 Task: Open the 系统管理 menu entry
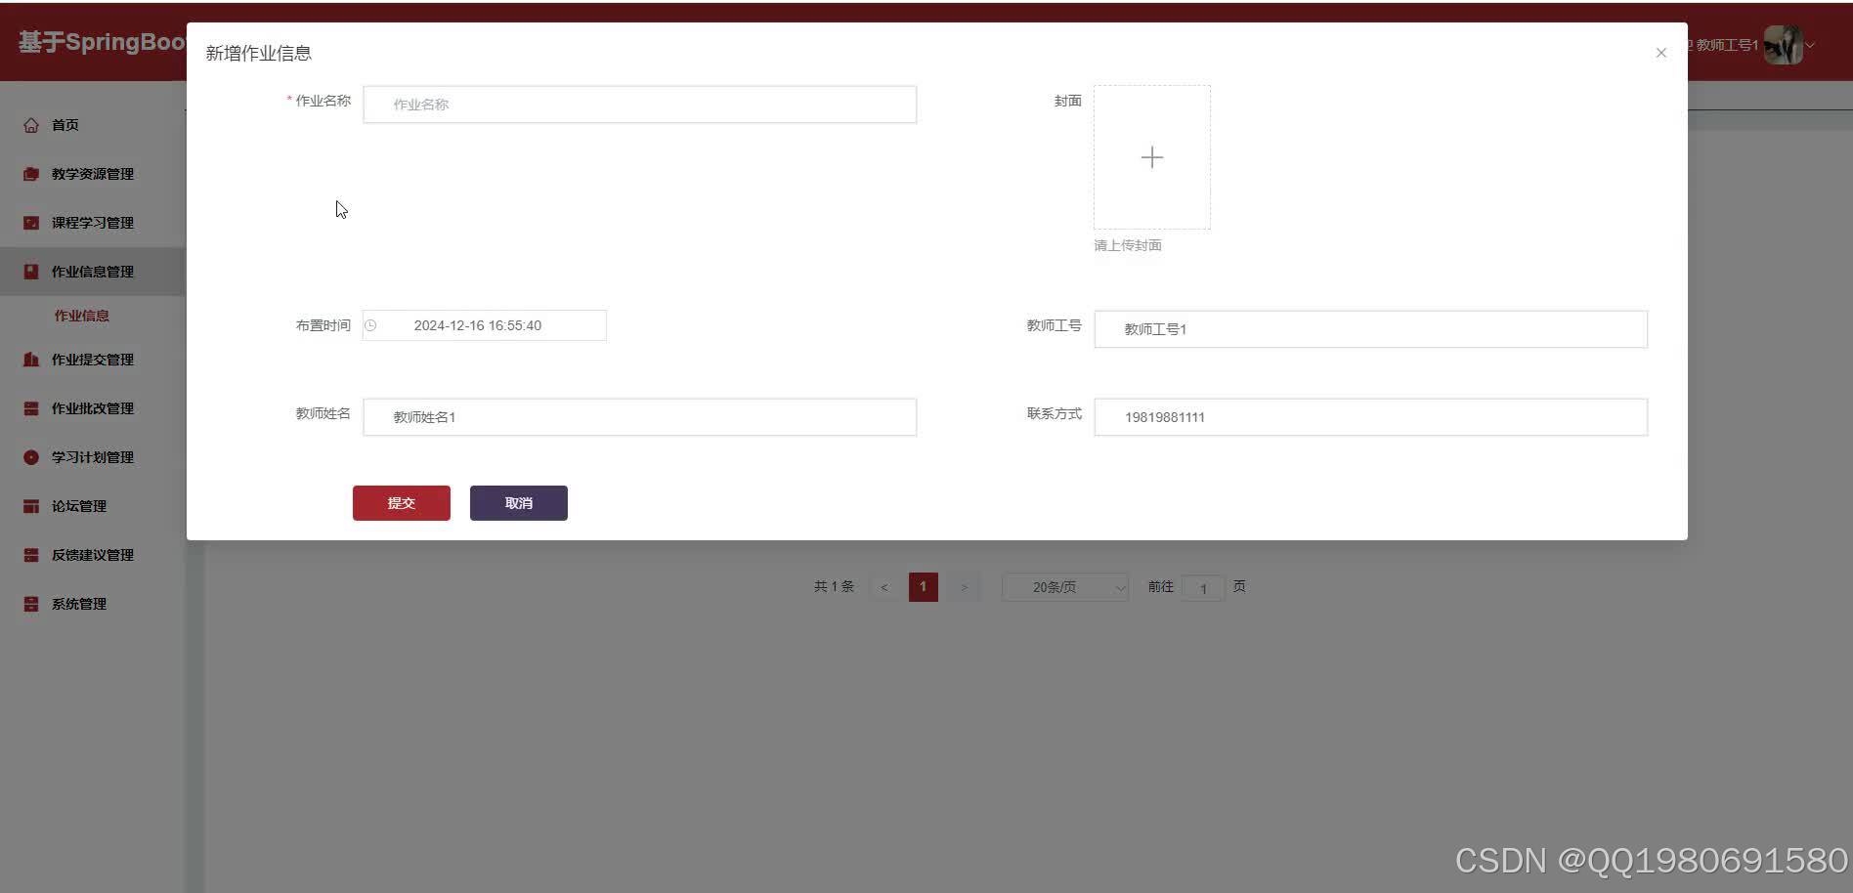[x=78, y=603]
